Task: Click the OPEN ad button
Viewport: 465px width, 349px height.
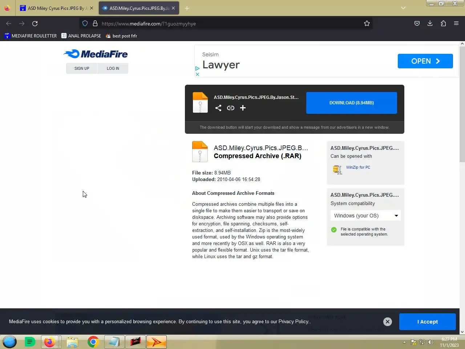Action: [x=425, y=61]
